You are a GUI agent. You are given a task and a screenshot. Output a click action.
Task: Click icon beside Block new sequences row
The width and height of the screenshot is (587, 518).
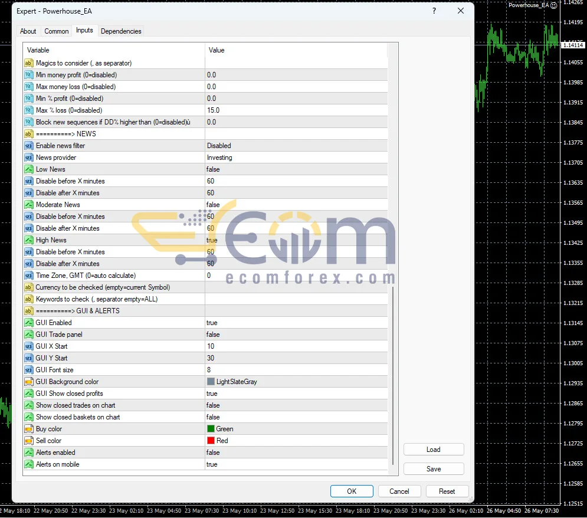[x=28, y=122]
